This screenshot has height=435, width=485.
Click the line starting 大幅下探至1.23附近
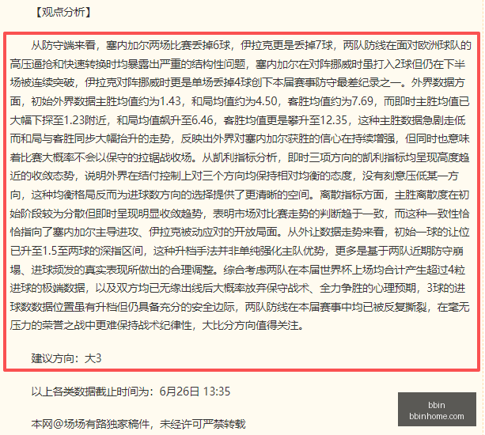[237, 120]
